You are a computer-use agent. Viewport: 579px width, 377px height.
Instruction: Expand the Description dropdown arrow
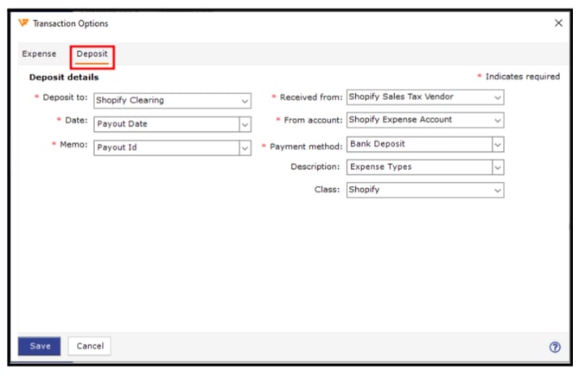pos(498,167)
